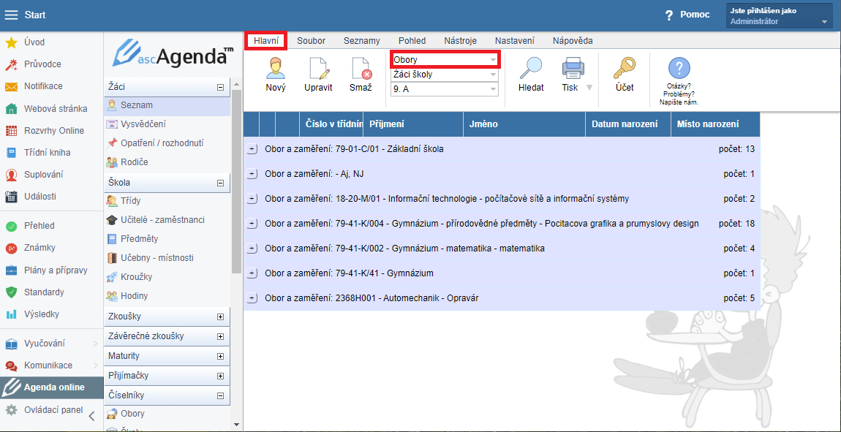Expand the Maturity section
This screenshot has height=432, width=841.
click(x=220, y=356)
